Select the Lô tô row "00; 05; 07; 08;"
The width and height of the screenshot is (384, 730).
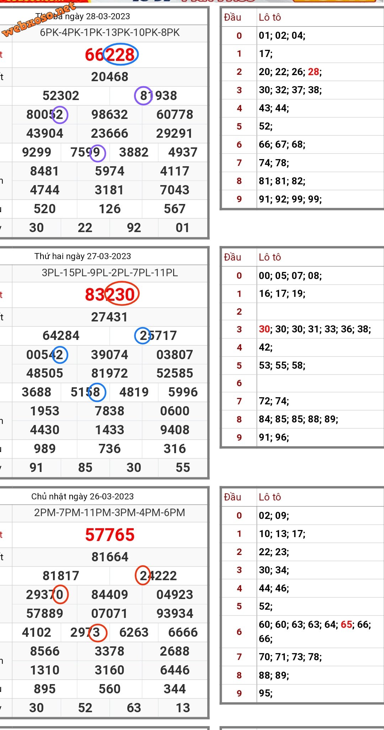click(290, 275)
